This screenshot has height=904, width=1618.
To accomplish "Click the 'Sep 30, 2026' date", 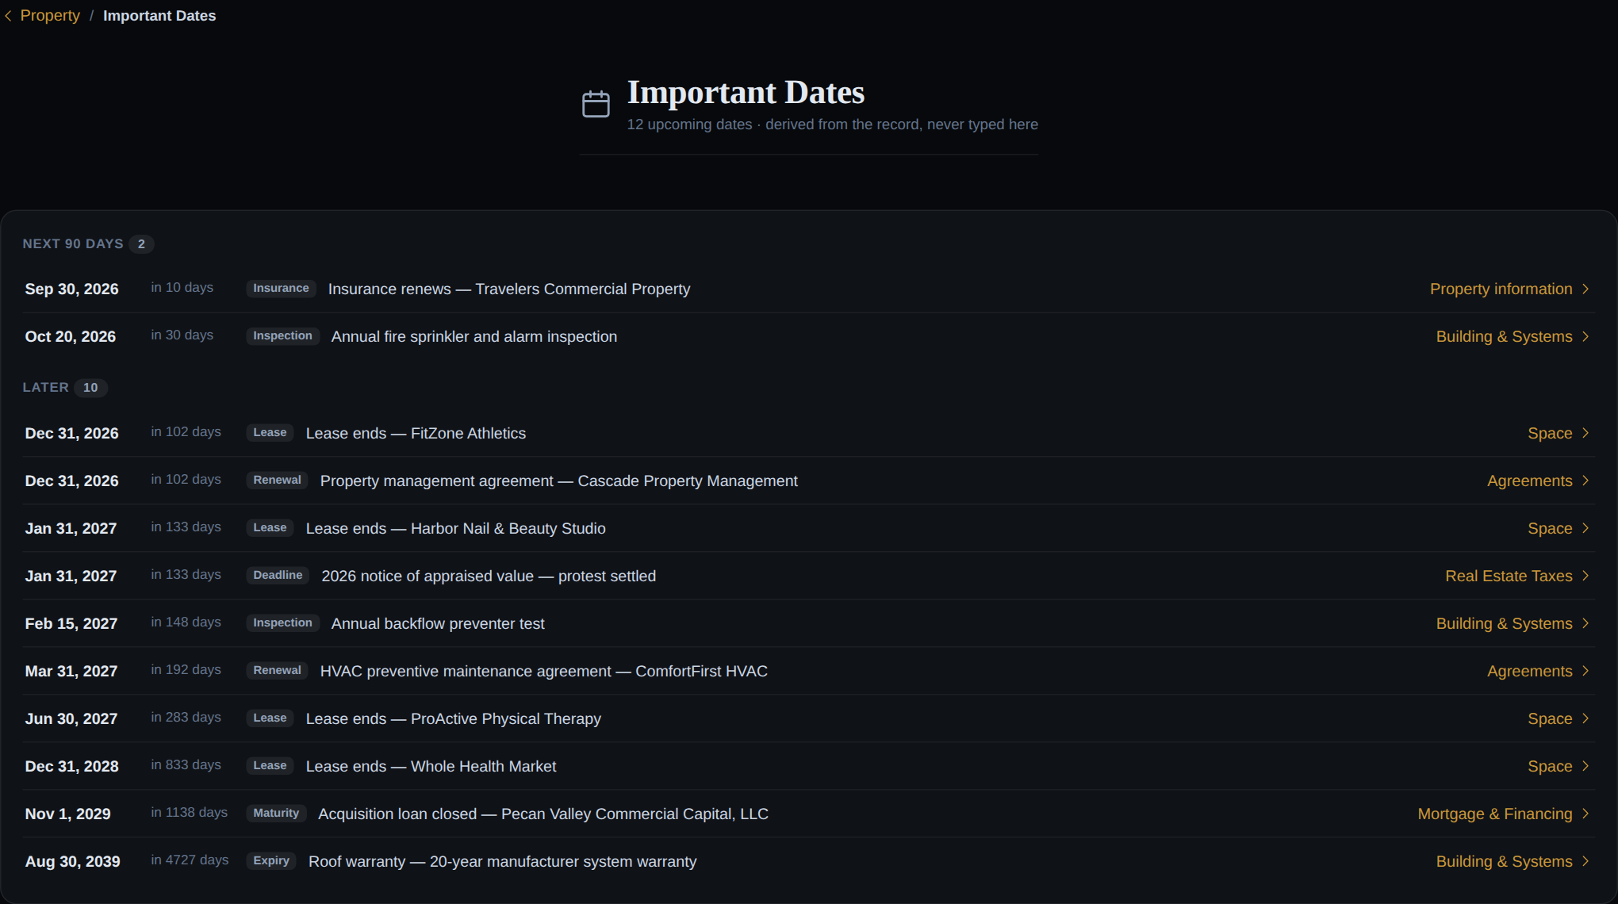I will [71, 289].
